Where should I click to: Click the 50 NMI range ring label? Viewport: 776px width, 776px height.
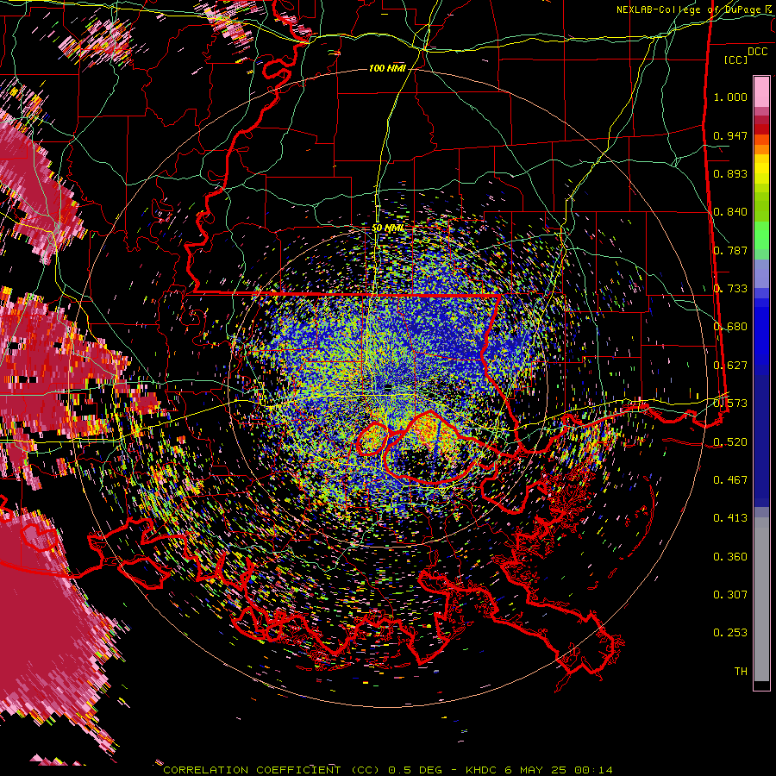[x=388, y=228]
